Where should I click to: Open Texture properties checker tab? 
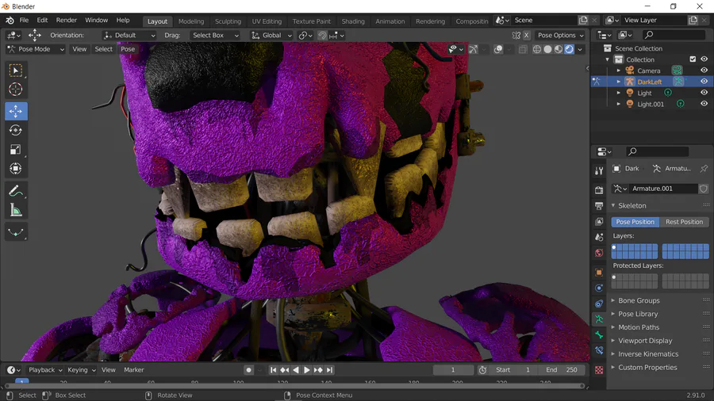tap(599, 370)
